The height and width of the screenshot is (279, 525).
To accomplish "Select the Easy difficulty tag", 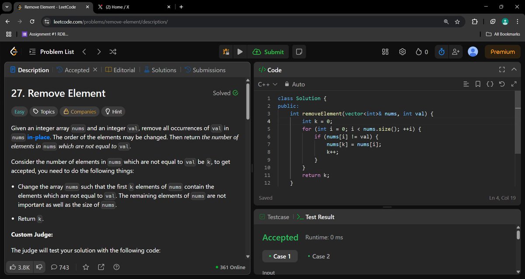I will coord(20,112).
